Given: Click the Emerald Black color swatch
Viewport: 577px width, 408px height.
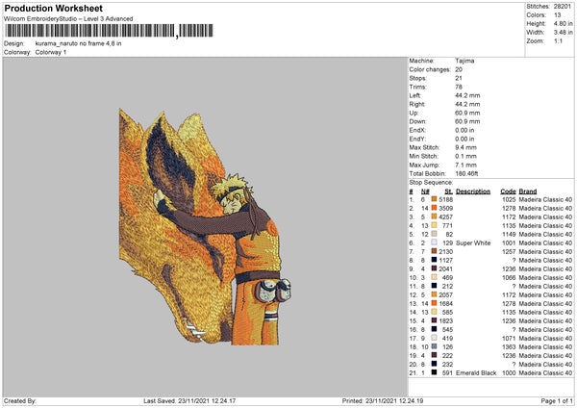Looking at the screenshot, I should (434, 372).
